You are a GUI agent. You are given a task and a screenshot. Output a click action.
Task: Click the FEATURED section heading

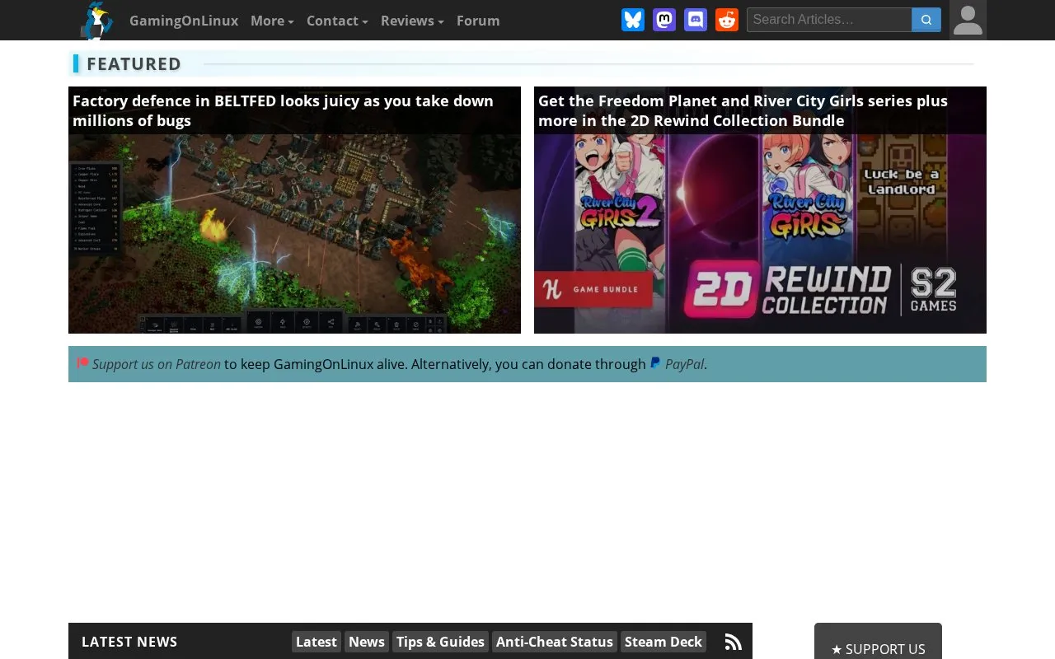[x=134, y=63]
